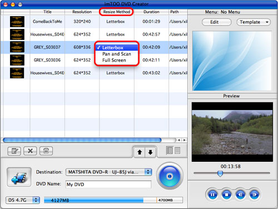Click the 00:42:09 duration cell
The image size is (278, 209).
click(151, 47)
